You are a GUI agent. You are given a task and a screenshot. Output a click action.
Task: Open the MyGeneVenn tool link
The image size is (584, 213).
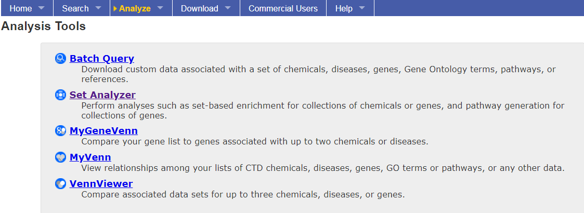[x=103, y=131]
